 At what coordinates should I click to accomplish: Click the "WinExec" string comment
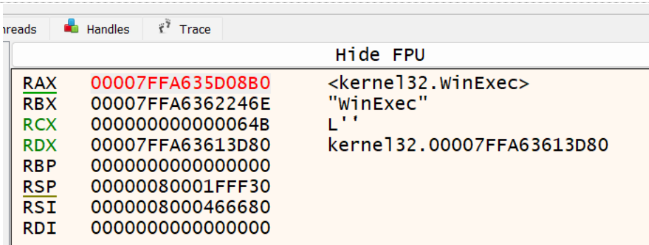[377, 104]
